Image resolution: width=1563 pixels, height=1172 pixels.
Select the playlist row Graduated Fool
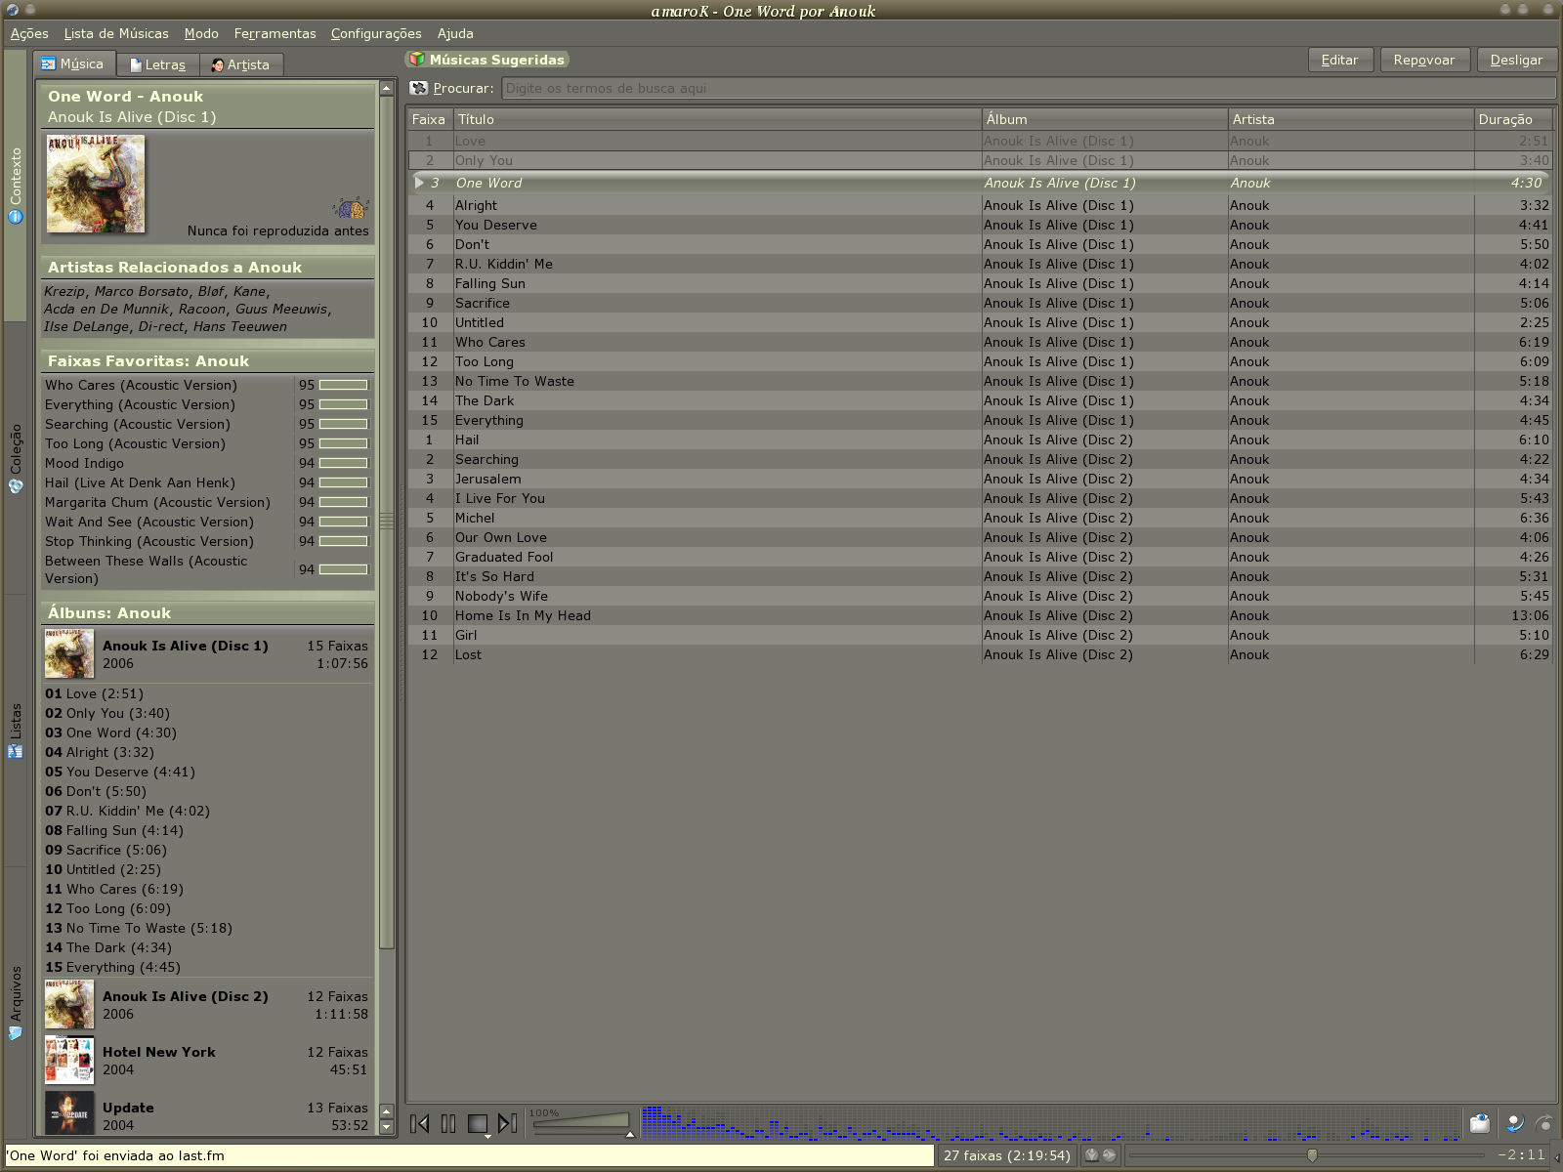coord(980,557)
